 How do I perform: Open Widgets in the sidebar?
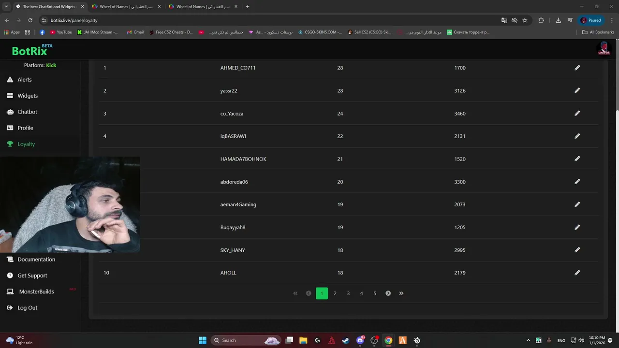tap(22, 96)
